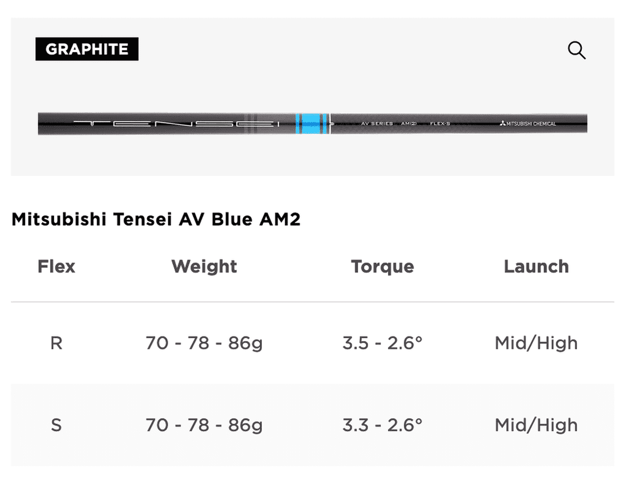This screenshot has width=629, height=490.
Task: Select the Tensei logo on the shaft
Action: click(177, 123)
